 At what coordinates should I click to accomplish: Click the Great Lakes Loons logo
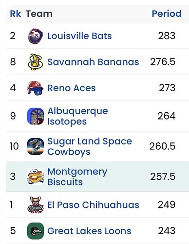36,231
